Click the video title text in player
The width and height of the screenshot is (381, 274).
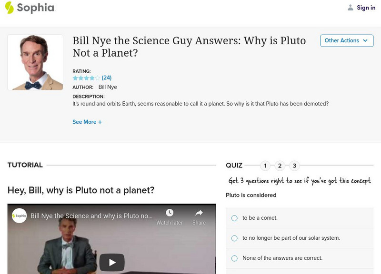(91, 216)
